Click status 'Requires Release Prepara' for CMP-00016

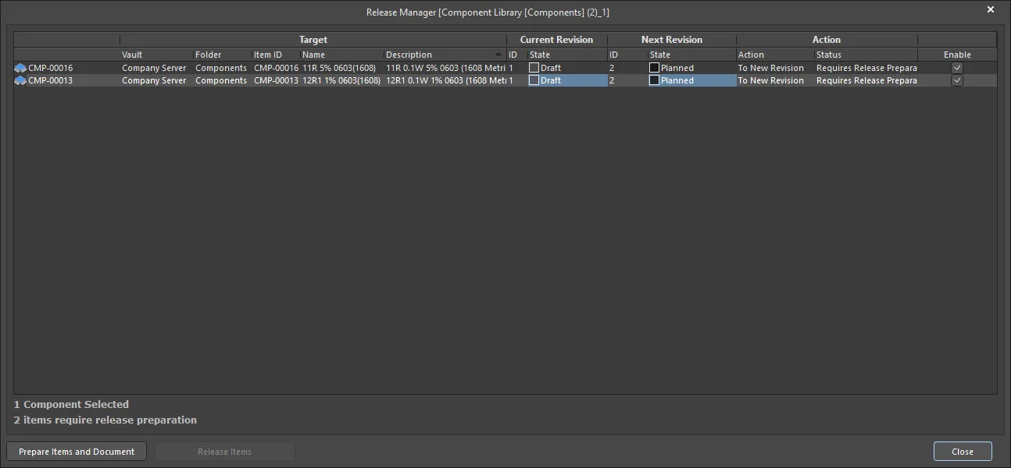866,68
